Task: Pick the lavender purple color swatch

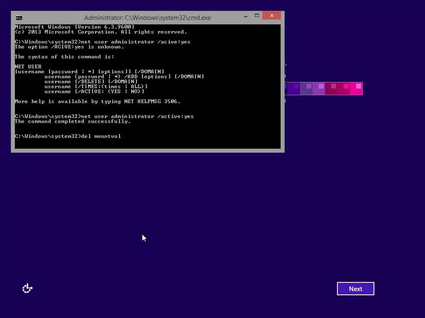Action: point(318,89)
